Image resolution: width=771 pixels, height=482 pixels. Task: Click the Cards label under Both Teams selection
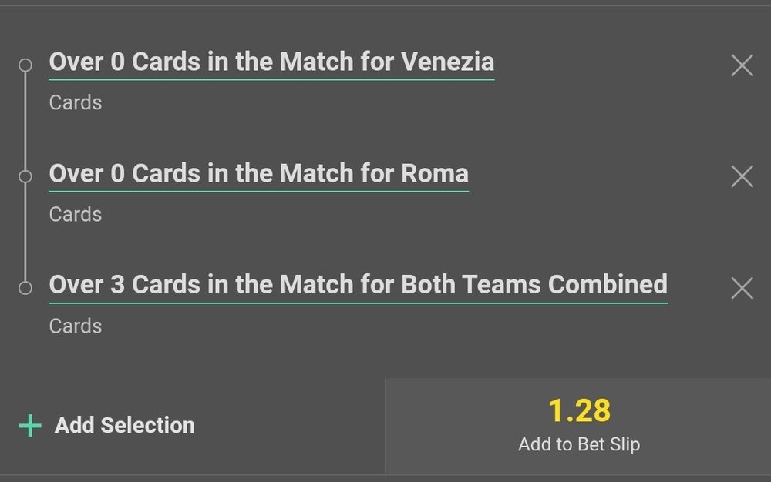tap(76, 326)
